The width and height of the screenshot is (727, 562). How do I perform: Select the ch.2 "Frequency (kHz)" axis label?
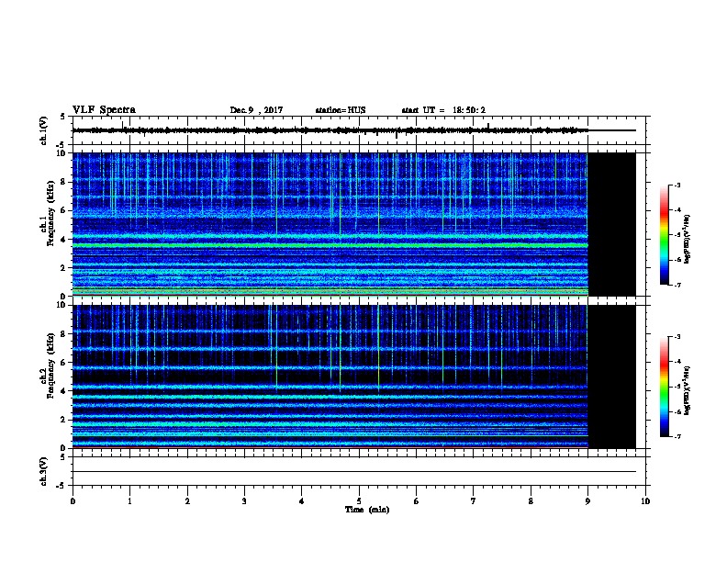50,365
